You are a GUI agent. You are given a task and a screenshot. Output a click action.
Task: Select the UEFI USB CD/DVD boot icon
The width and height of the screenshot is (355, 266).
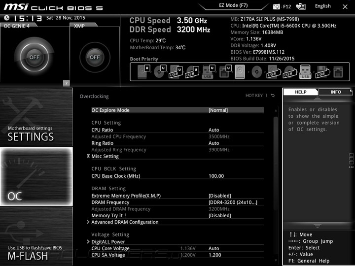click(x=192, y=72)
